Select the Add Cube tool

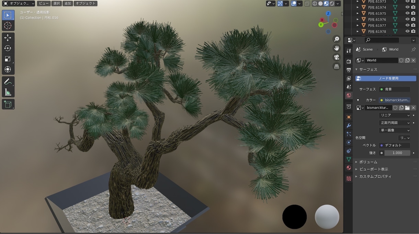[x=8, y=104]
